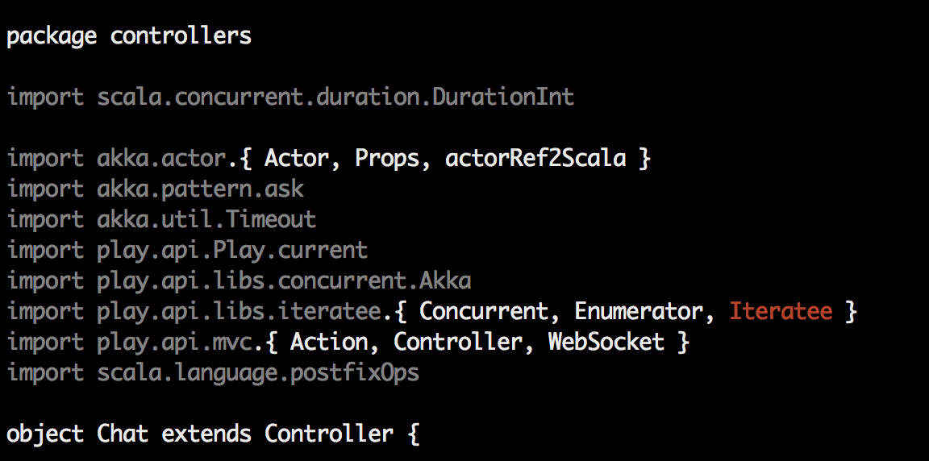
Task: Click the opening brace after 'Controller'
Action: pyautogui.click(x=414, y=434)
